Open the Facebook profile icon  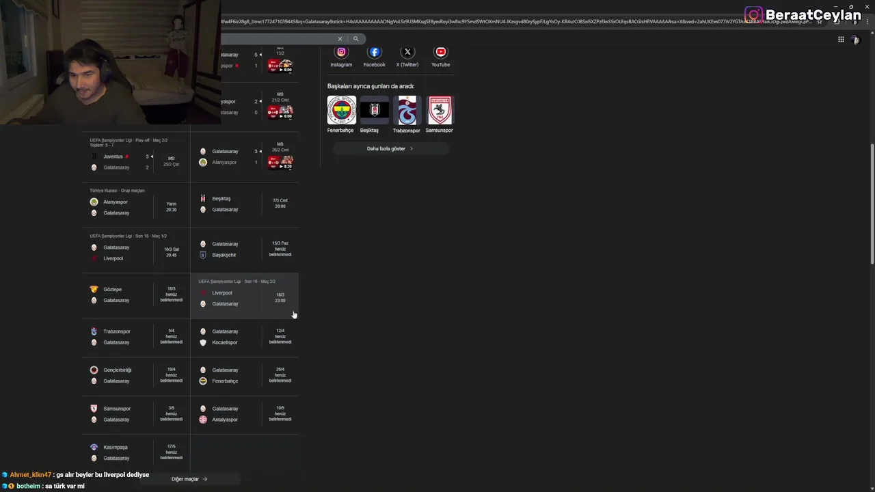(374, 52)
